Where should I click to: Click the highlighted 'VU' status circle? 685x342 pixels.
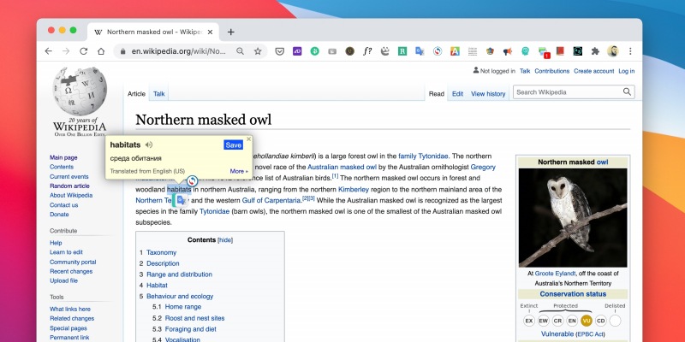point(587,321)
